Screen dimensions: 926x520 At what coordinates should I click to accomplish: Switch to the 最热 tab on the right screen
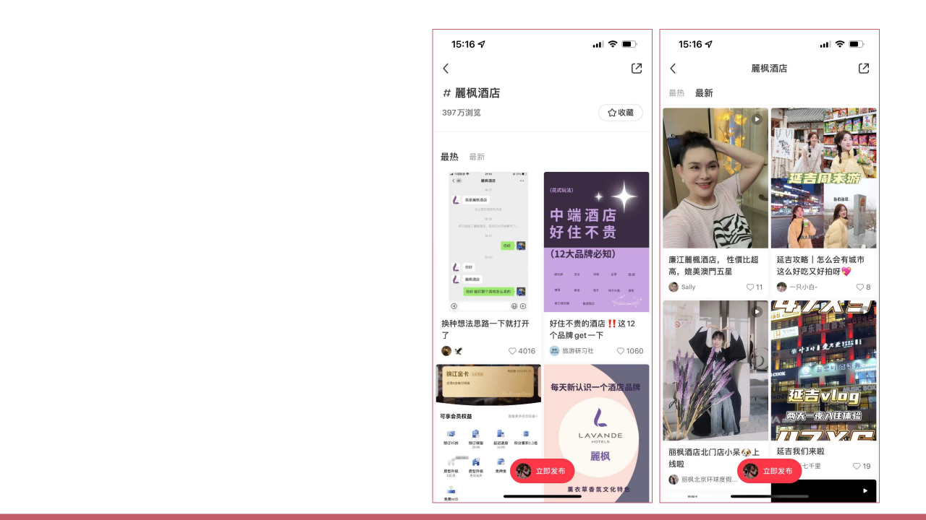676,93
